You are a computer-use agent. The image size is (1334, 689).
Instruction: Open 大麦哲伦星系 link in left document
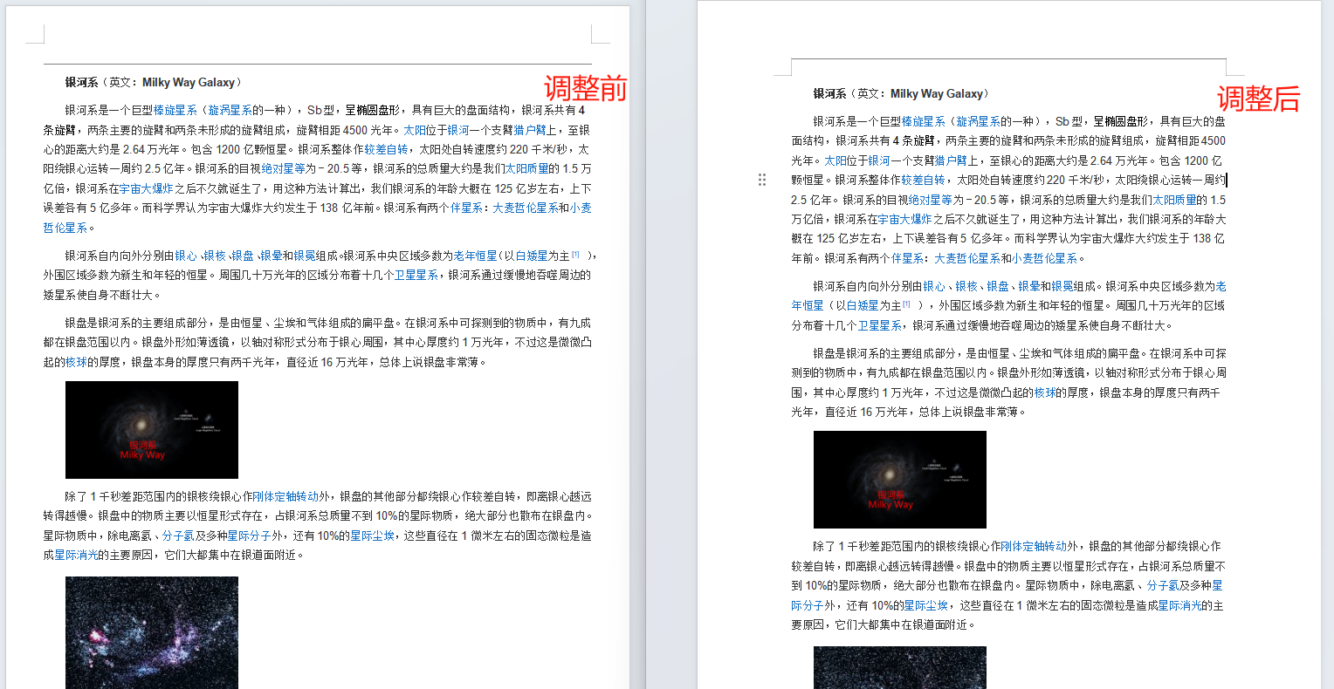[526, 208]
